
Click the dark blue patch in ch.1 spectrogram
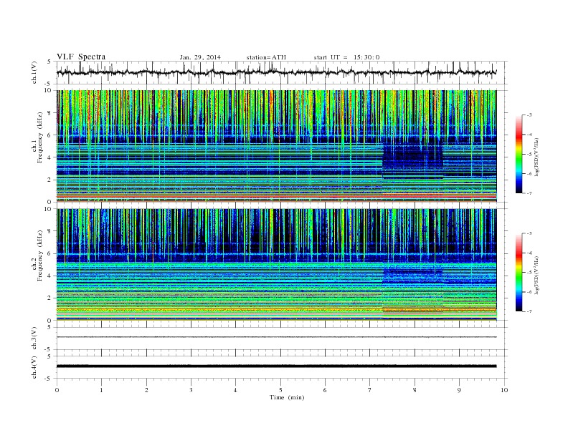pos(412,157)
